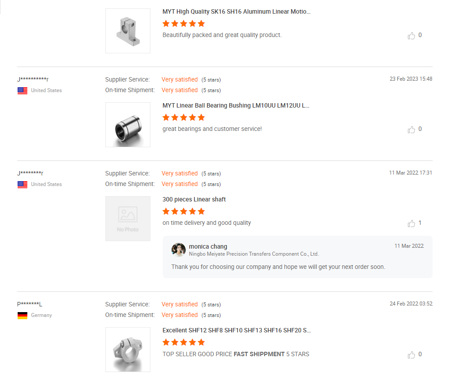Viewport: 452px width, 380px height.
Task: Open "MYT Linear Ball Bearing Bushing" link
Action: point(236,106)
